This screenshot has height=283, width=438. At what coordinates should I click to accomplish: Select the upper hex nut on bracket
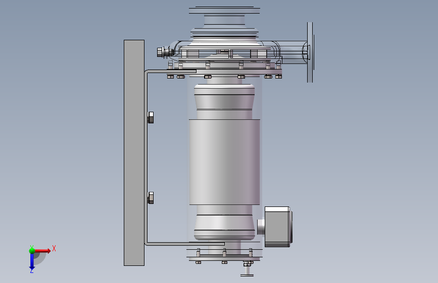click(151, 117)
